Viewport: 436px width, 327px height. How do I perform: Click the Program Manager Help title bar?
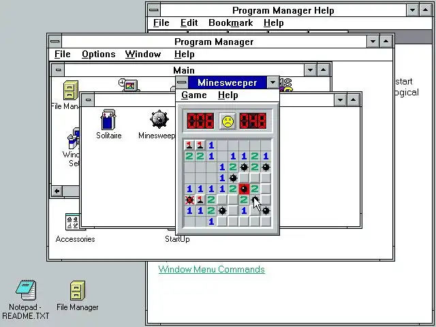pos(283,10)
